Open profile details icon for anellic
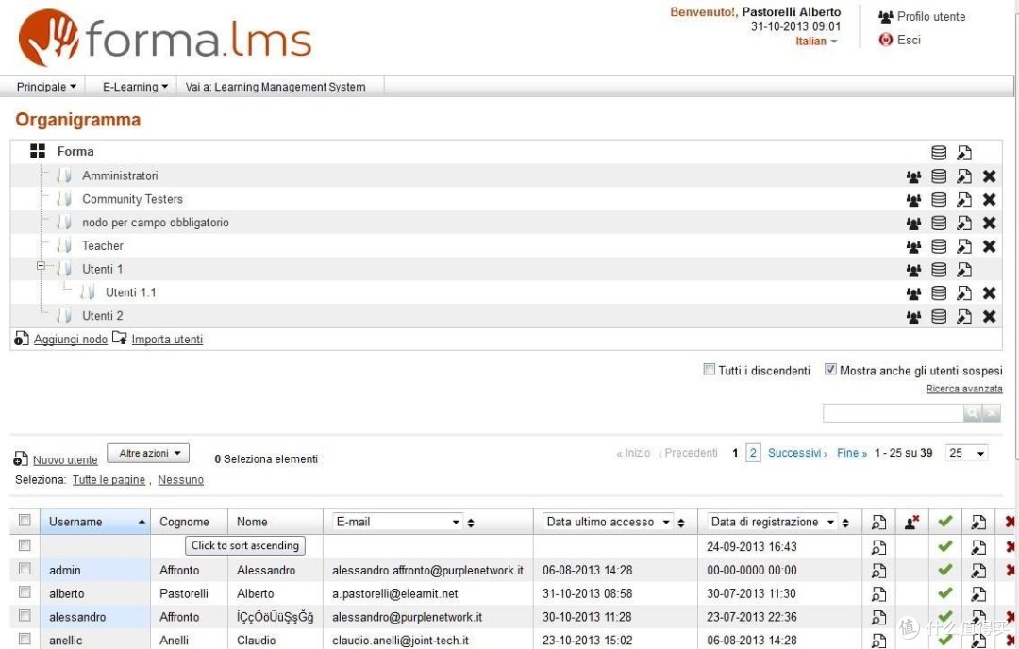Image resolution: width=1019 pixels, height=649 pixels. click(878, 641)
